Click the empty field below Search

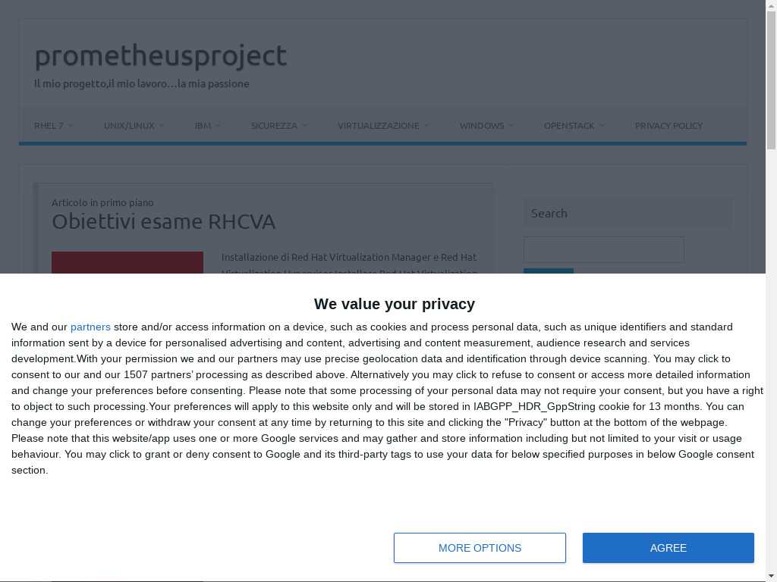[603, 249]
